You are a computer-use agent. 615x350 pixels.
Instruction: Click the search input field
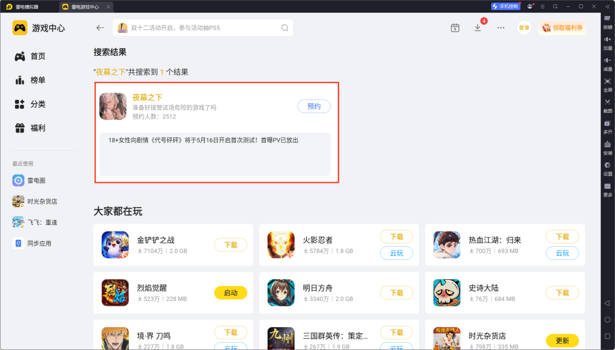[x=203, y=28]
